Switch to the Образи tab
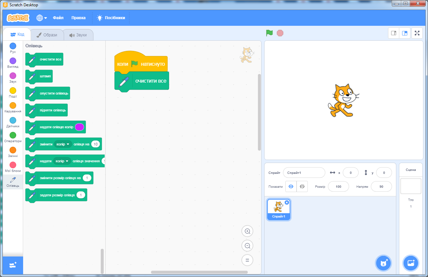Screen dimensions: 428x277 (x=47, y=35)
